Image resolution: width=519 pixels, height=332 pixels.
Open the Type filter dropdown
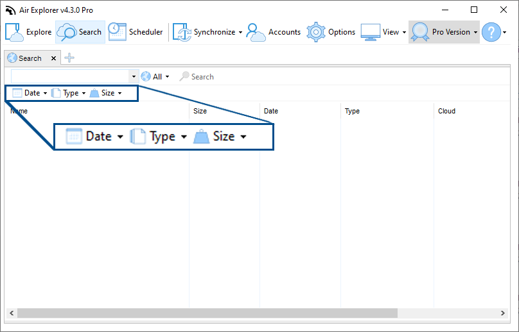[x=69, y=93]
